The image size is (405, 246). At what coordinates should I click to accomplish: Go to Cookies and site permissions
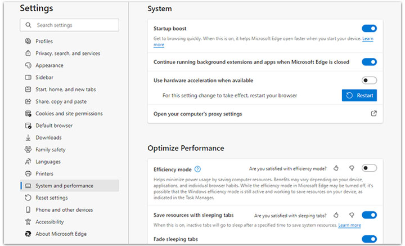tap(69, 114)
